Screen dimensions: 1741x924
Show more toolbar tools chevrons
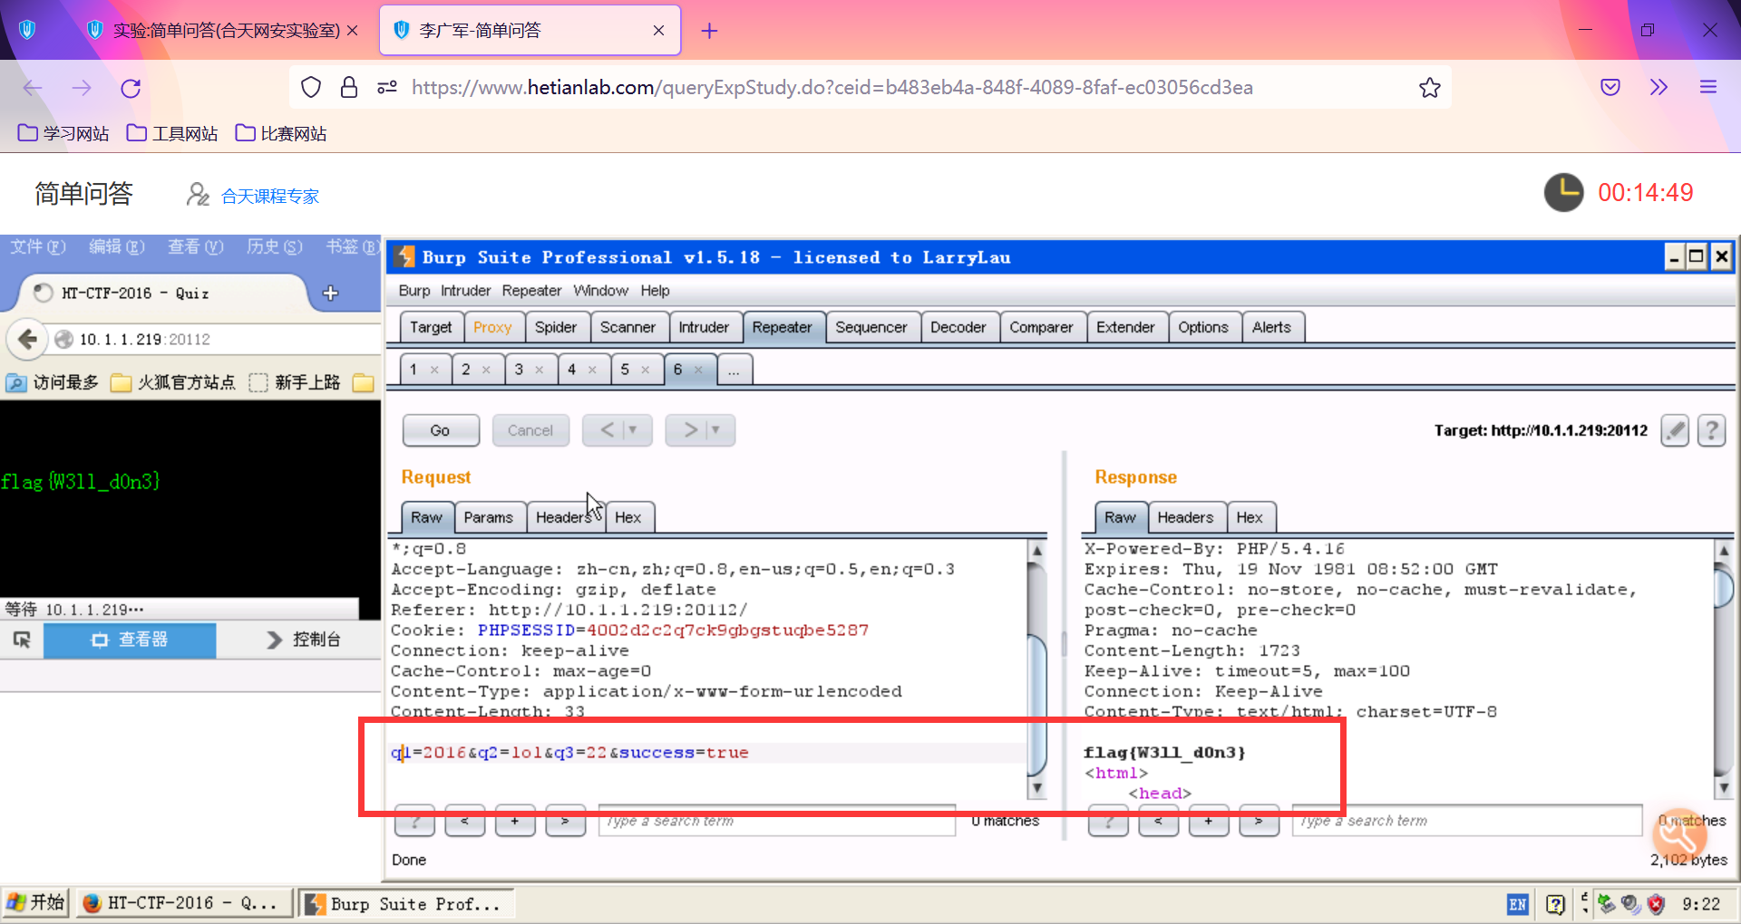pyautogui.click(x=1658, y=88)
